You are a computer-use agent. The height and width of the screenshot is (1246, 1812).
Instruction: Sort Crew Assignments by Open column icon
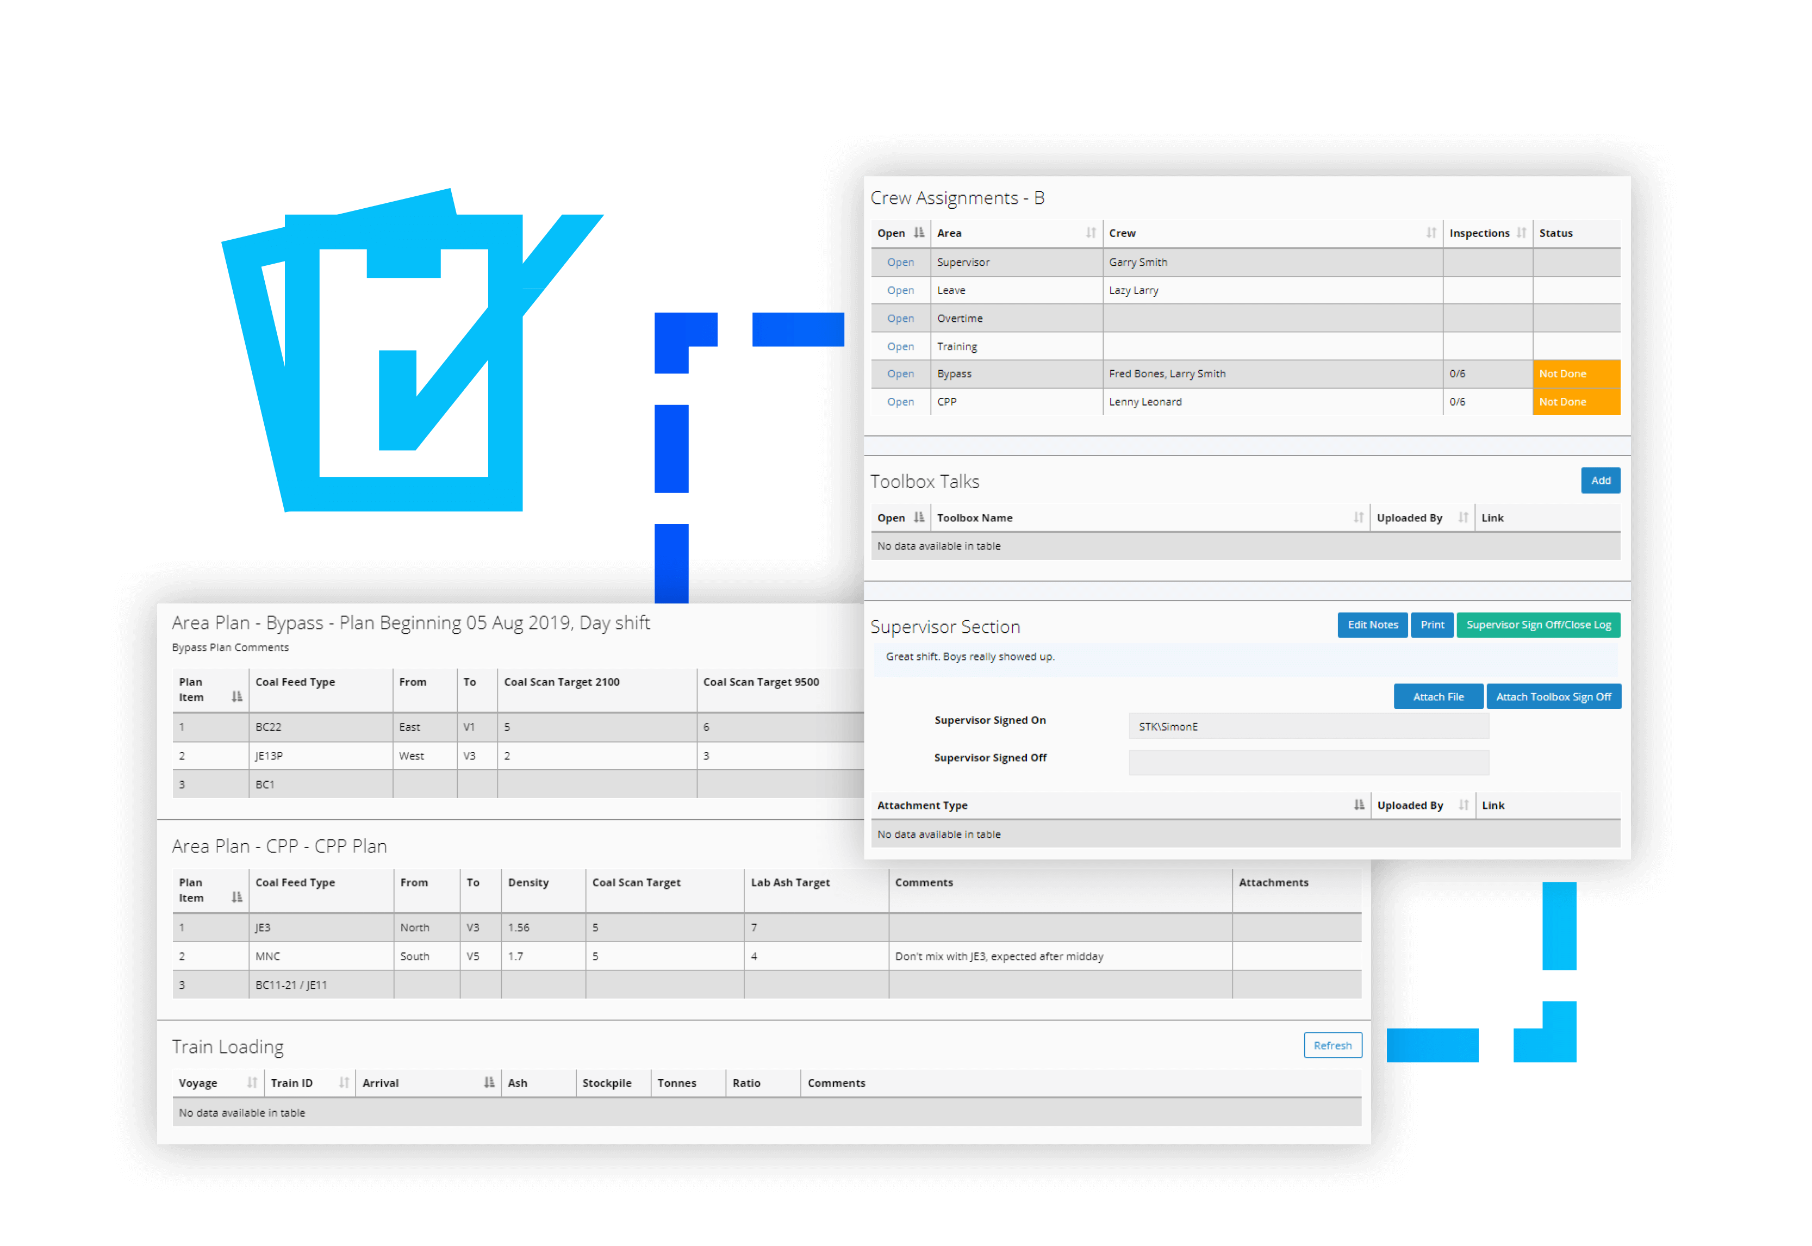(919, 233)
